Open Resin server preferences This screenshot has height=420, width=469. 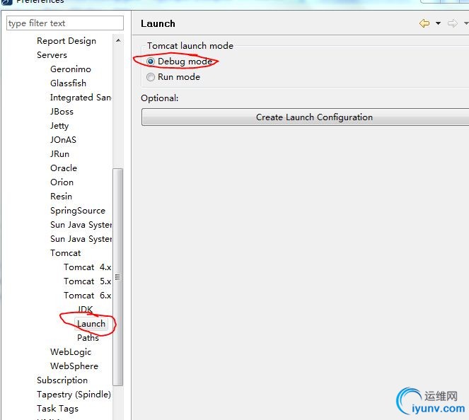coord(61,197)
